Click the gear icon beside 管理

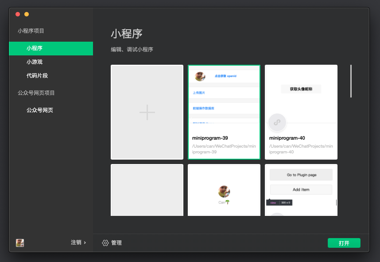pos(105,243)
